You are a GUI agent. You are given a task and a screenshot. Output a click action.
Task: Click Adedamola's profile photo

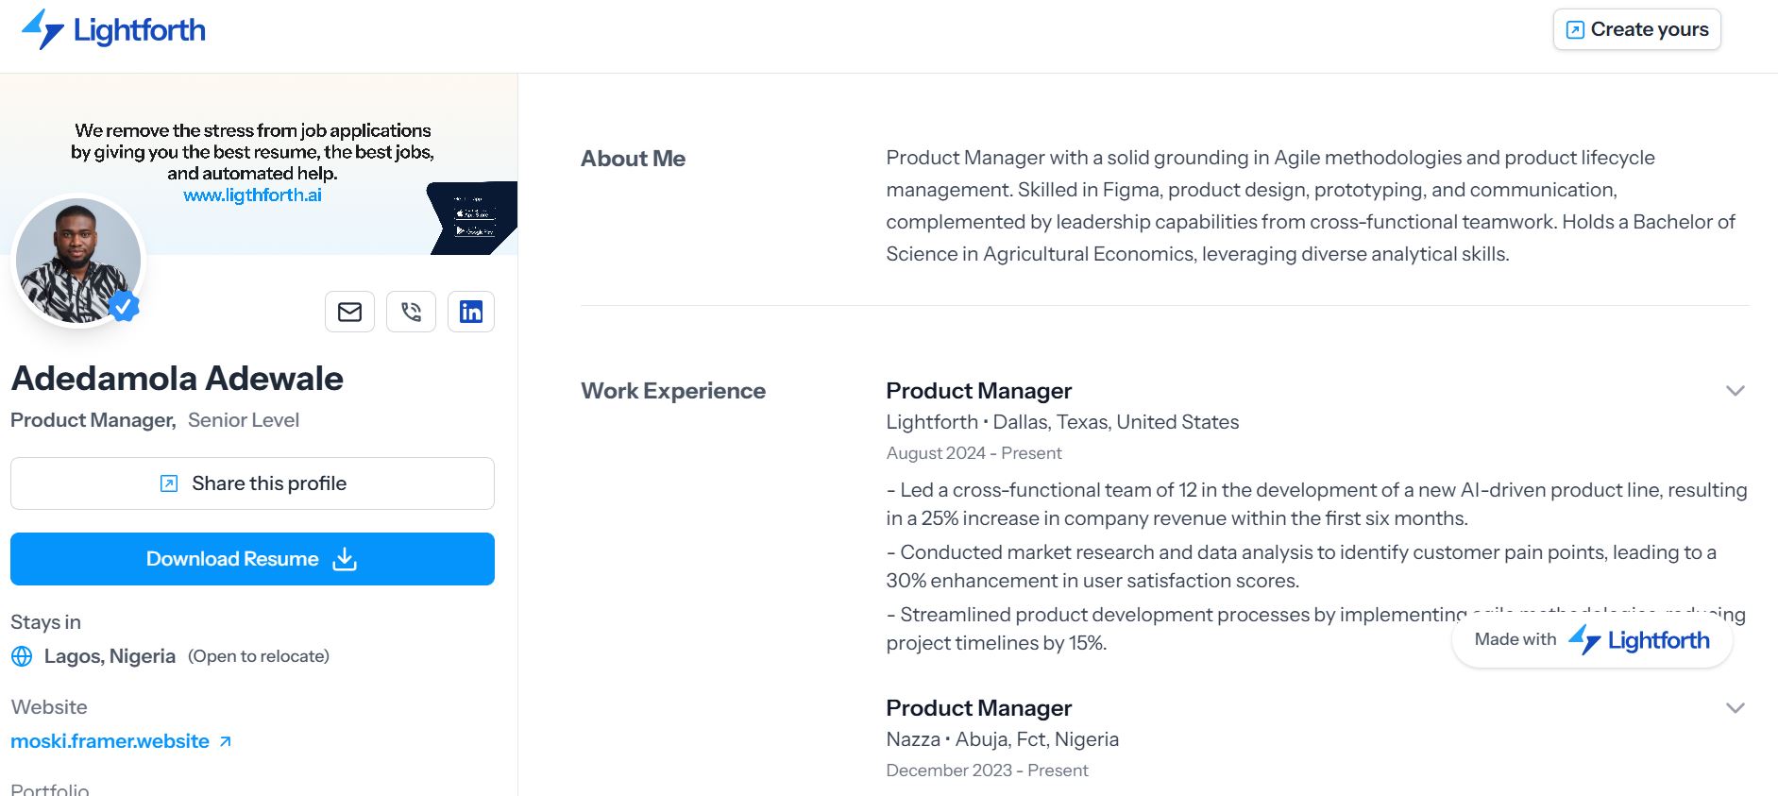(78, 261)
